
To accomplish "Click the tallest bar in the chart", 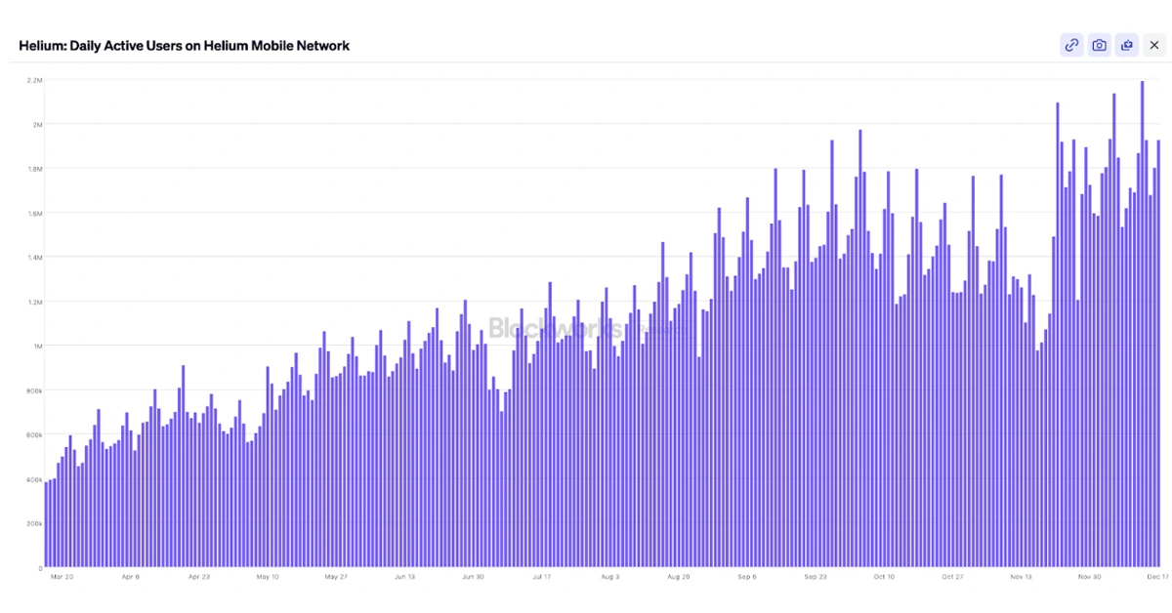I will pos(1142,322).
